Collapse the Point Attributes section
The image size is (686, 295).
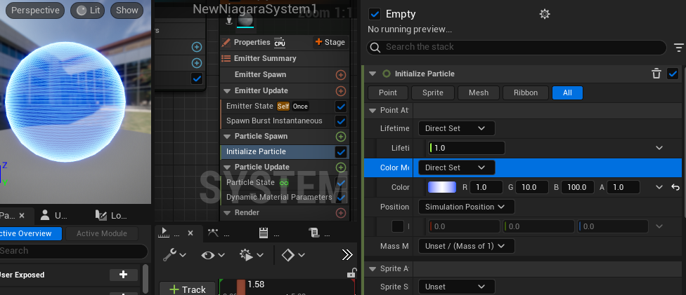coord(373,111)
